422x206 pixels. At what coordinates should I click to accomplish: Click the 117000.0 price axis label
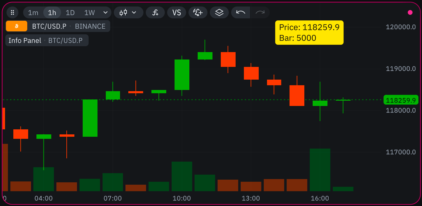click(x=401, y=152)
